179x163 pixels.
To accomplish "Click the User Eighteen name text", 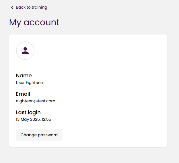I will [x=30, y=83].
